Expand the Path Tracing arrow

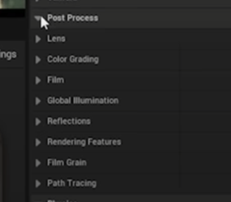[38, 183]
